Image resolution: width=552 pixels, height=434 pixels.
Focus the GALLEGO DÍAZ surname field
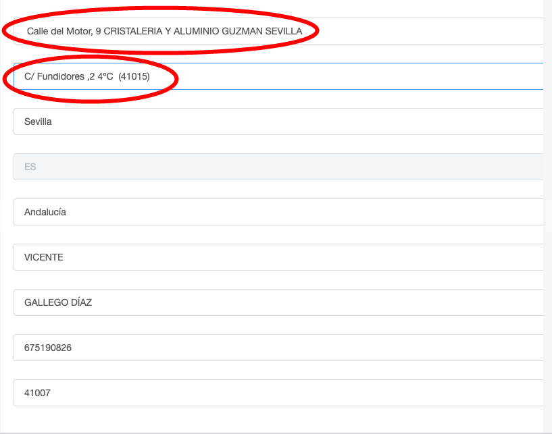[x=277, y=302]
